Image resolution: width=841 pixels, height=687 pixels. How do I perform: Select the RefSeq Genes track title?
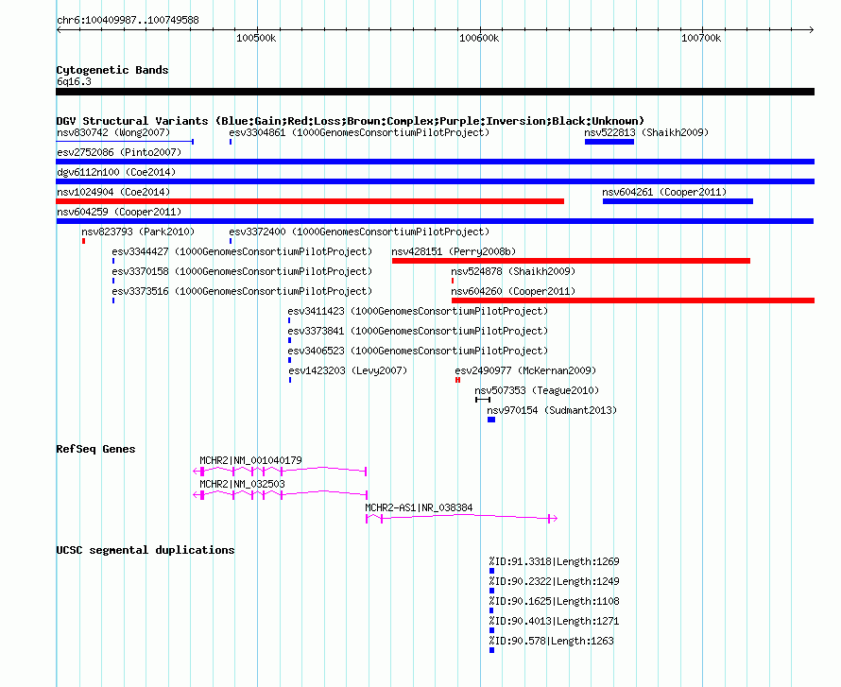[x=95, y=449]
